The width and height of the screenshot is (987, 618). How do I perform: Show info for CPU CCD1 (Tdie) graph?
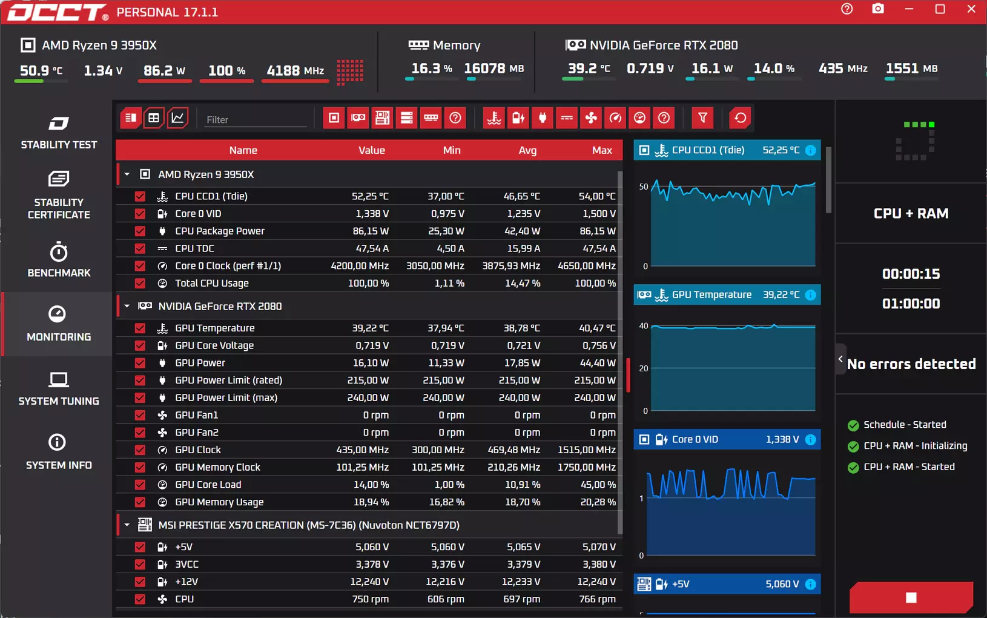810,150
